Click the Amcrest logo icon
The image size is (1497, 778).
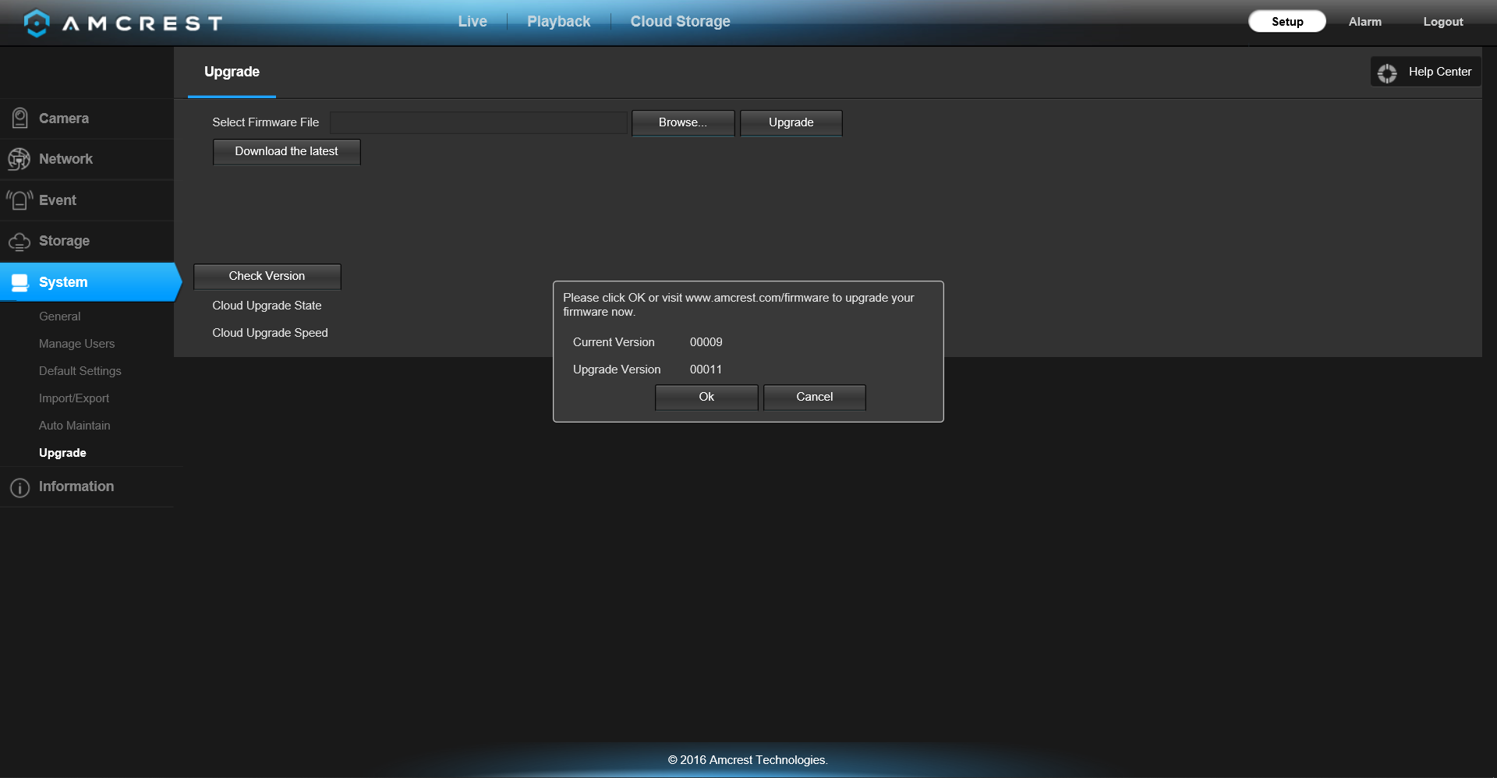point(37,23)
